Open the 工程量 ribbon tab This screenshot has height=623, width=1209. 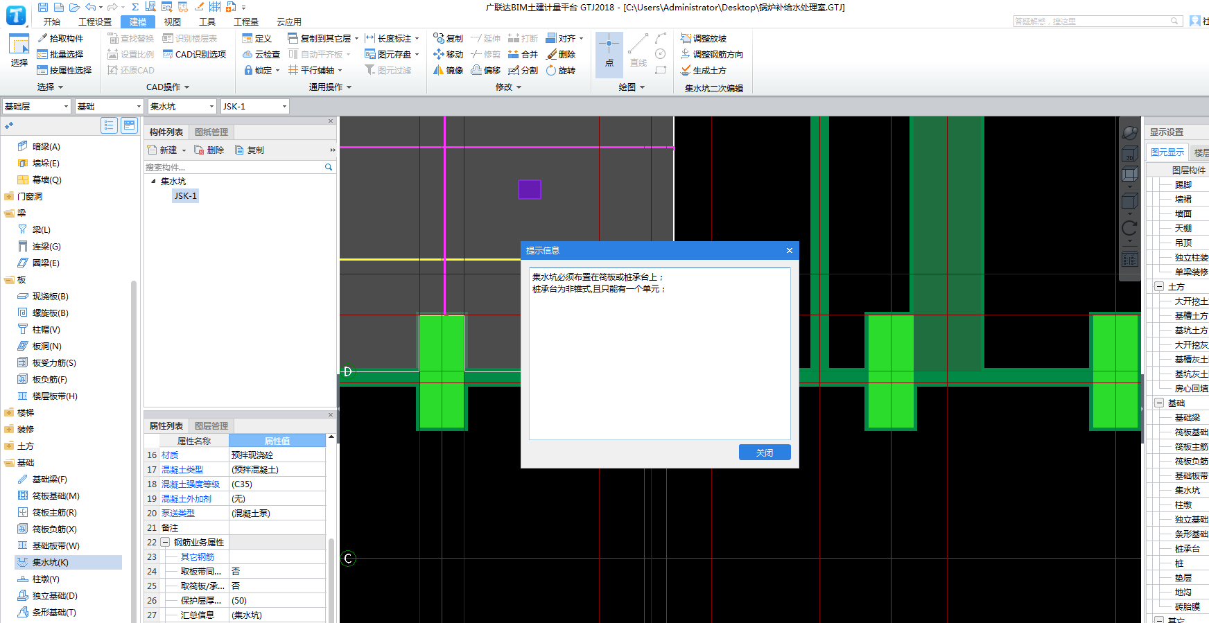(246, 21)
